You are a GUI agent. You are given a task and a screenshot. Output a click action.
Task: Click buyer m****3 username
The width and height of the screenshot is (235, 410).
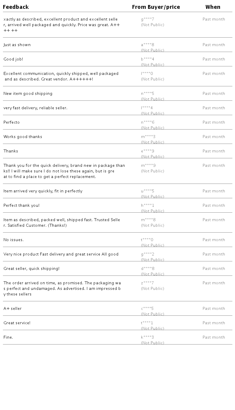pyautogui.click(x=148, y=137)
